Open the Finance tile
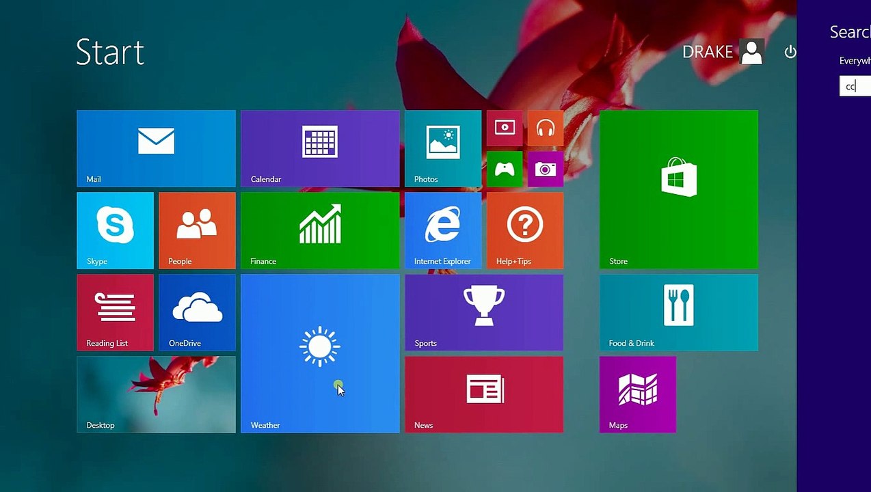The width and height of the screenshot is (871, 492). [320, 230]
